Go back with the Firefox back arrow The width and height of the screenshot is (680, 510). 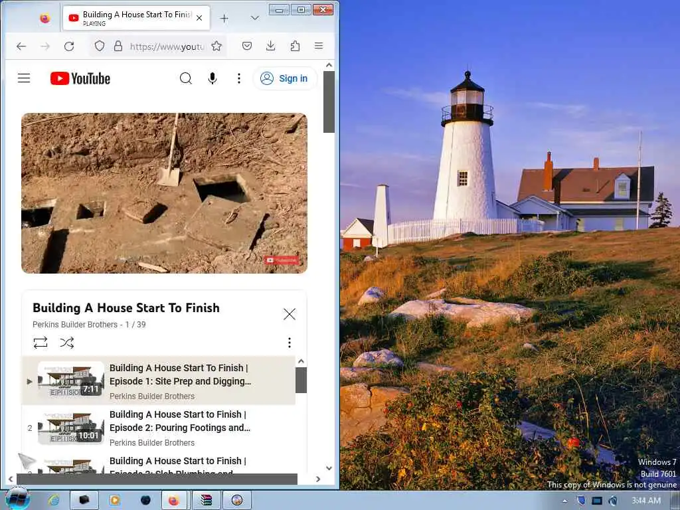tap(21, 46)
